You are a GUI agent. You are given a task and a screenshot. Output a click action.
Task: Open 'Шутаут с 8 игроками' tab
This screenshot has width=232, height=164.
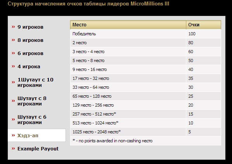pos(32,101)
